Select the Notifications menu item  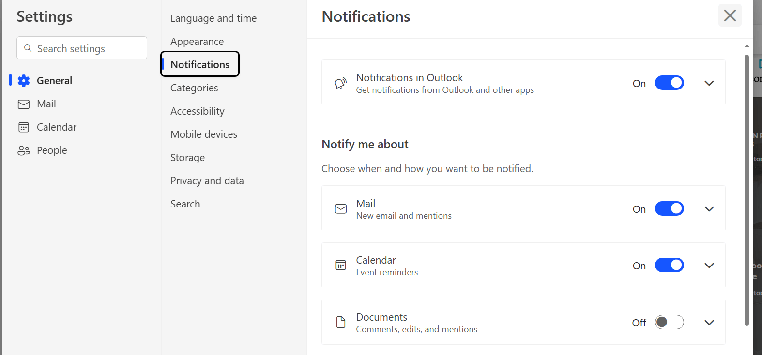click(x=200, y=64)
